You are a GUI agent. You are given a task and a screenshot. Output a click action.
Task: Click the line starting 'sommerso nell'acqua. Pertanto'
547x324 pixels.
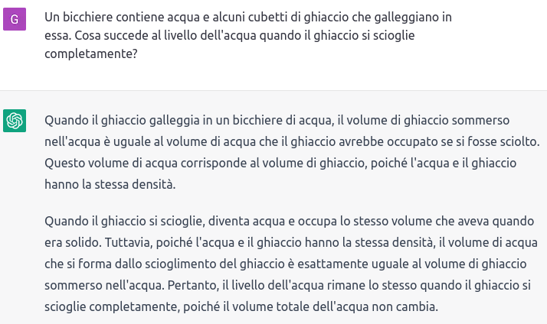(x=287, y=285)
